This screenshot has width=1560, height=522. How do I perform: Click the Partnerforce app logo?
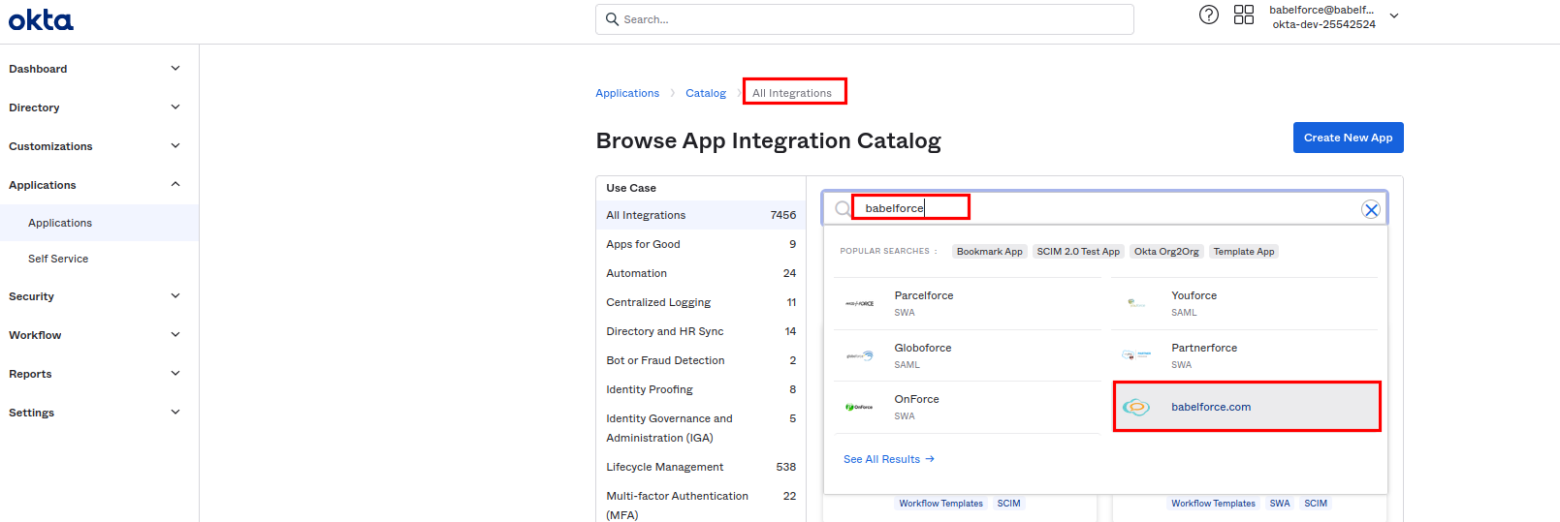[1136, 355]
